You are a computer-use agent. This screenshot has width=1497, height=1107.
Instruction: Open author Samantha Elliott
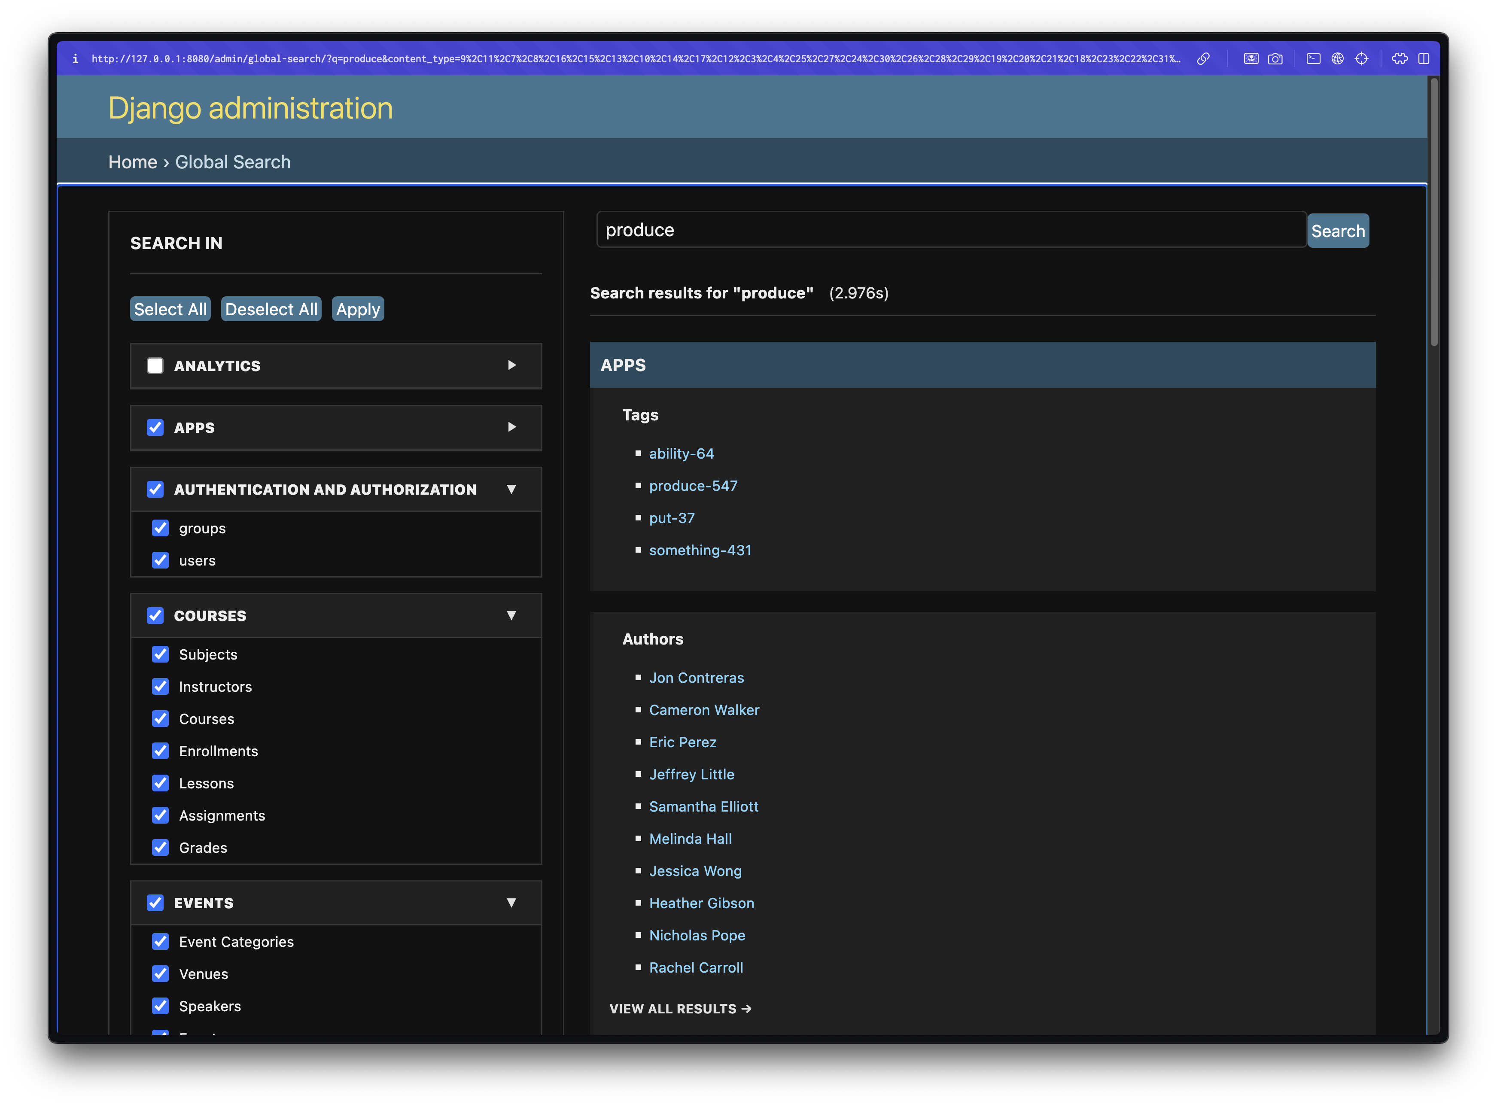point(703,806)
